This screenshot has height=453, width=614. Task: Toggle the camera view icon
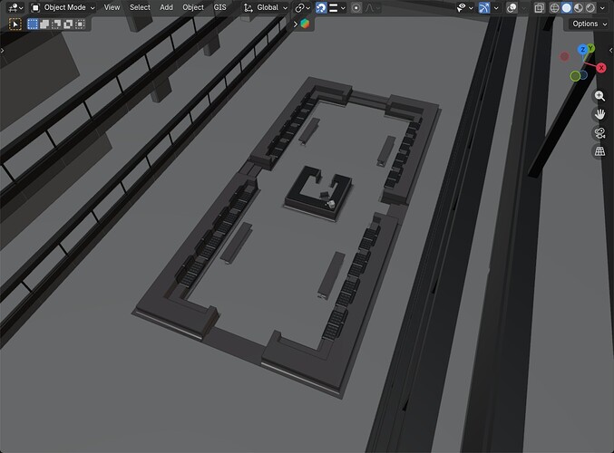pos(599,133)
